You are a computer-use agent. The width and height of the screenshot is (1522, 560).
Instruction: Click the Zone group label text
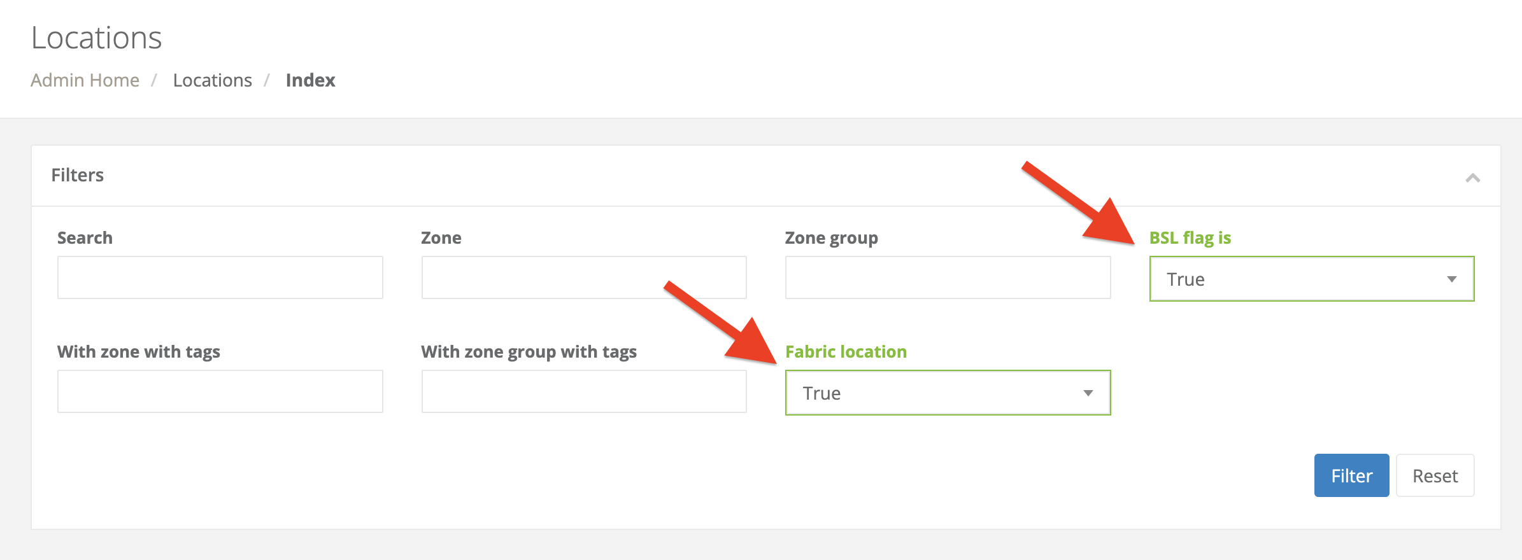[831, 238]
